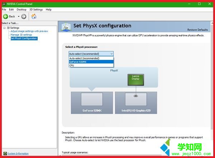215x158 pixels.
Task: Select Manage 3D settings tree item
Action: click(21, 35)
